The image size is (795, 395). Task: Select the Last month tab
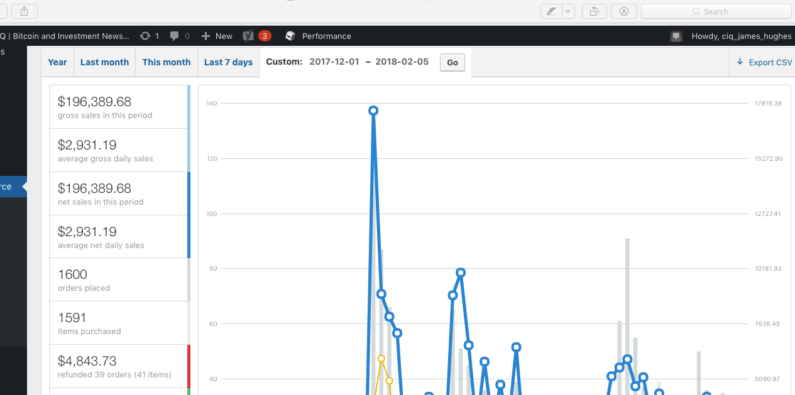[x=104, y=62]
